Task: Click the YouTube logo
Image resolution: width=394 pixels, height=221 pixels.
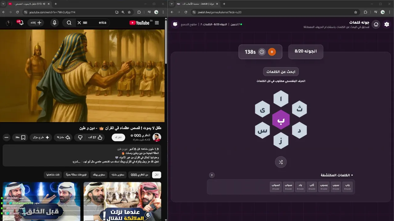Action: point(139,23)
